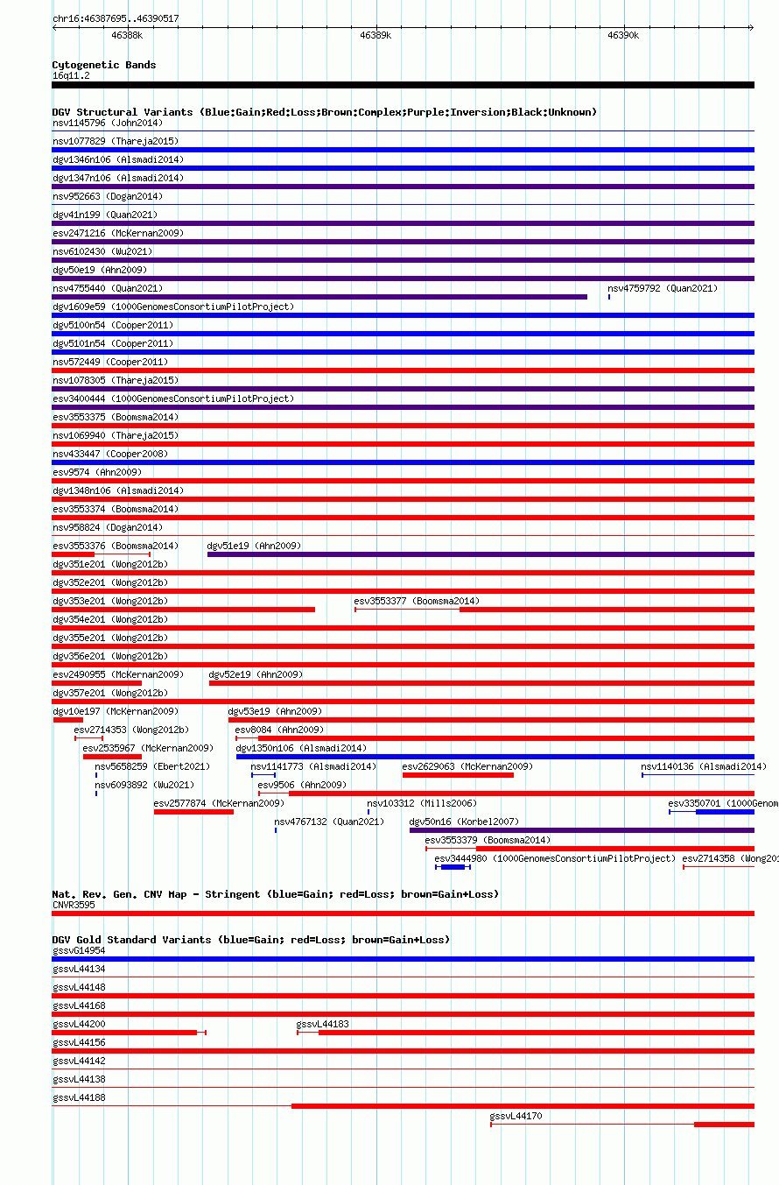Click dgv356e201 (Wong2012b) label
The width and height of the screenshot is (779, 1185).
tap(110, 656)
